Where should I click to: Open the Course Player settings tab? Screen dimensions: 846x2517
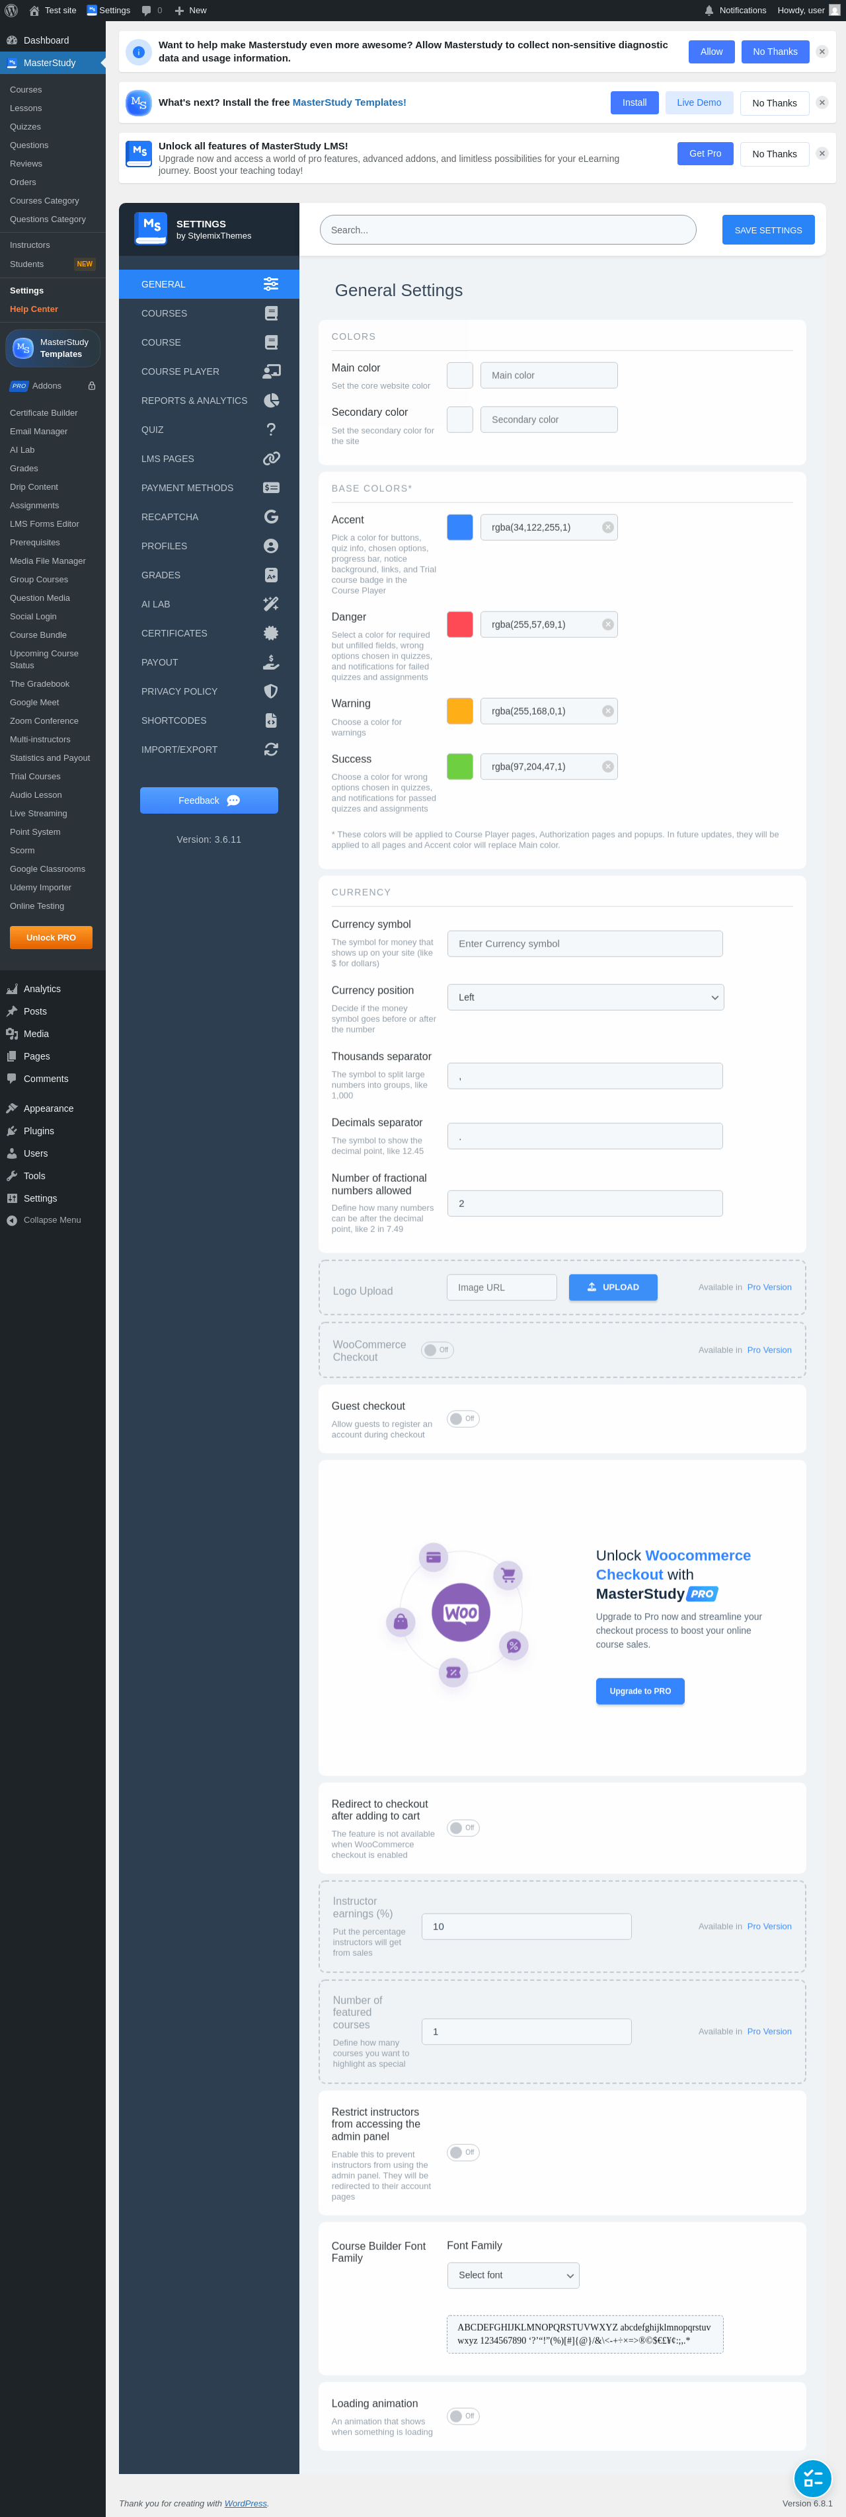pos(209,371)
